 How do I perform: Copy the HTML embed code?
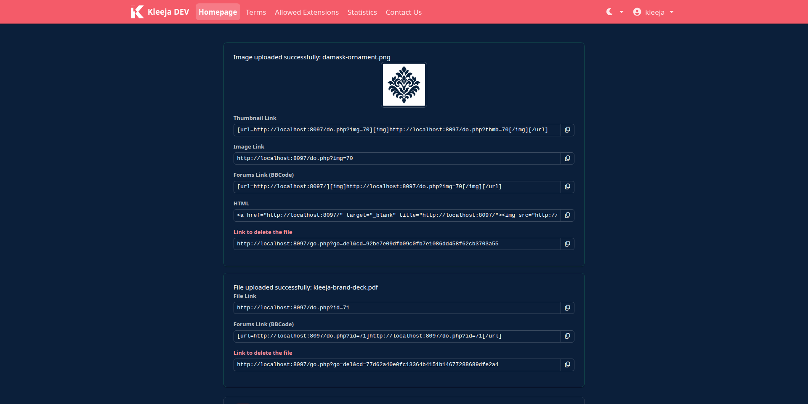point(567,215)
